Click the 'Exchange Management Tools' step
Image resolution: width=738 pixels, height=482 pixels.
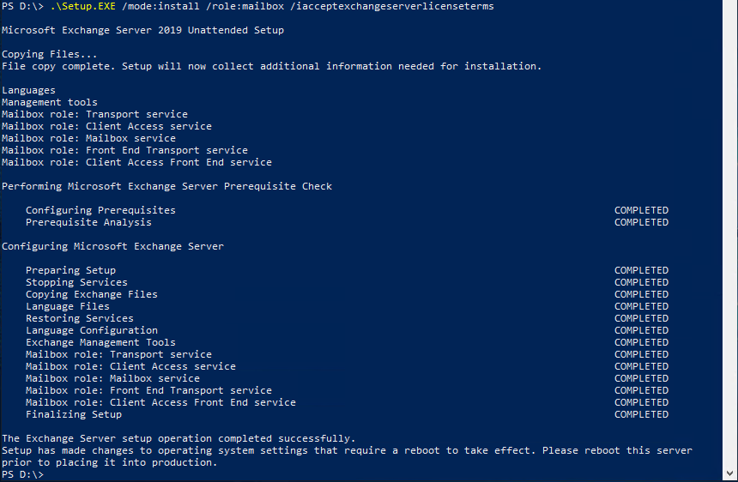coord(100,342)
